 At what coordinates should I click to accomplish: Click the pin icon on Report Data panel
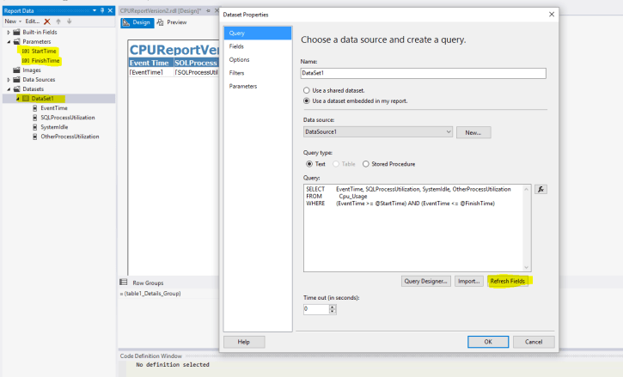pyautogui.click(x=102, y=10)
